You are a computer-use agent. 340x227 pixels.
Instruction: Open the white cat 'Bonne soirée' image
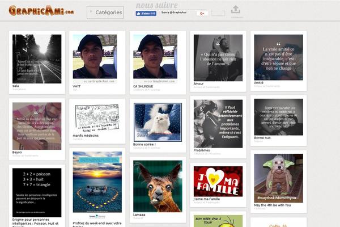click(x=158, y=123)
